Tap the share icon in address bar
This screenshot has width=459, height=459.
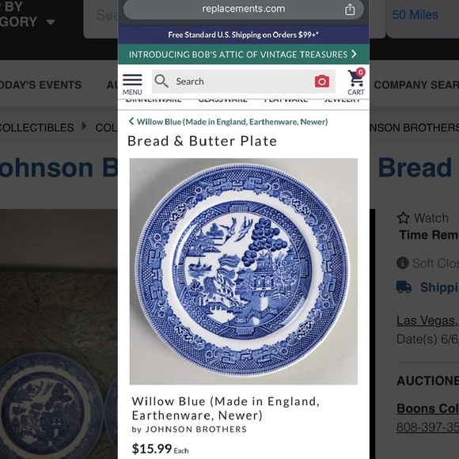pyautogui.click(x=350, y=9)
